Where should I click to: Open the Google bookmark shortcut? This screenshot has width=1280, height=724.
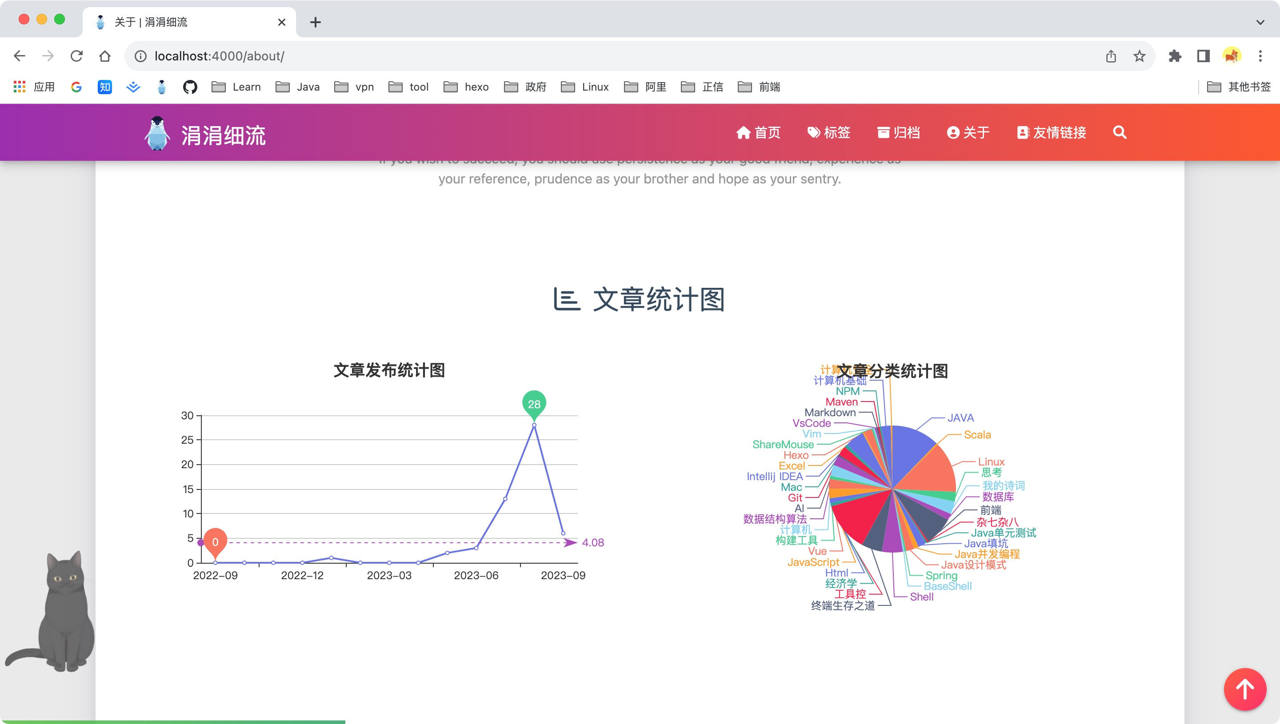coord(76,87)
